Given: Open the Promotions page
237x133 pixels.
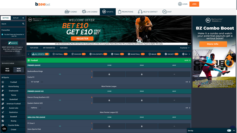Looking at the screenshot, I should [125, 12].
